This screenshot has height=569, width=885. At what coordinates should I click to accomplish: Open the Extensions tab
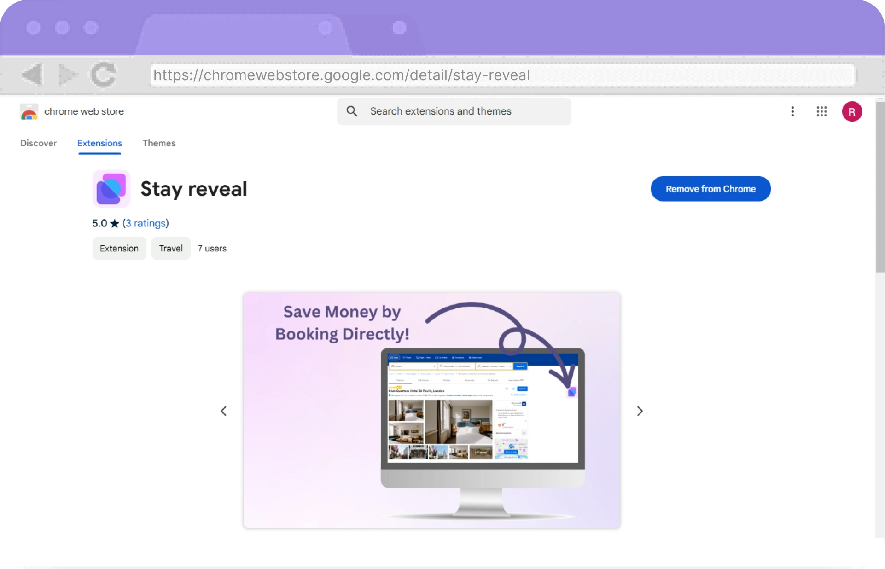[99, 143]
